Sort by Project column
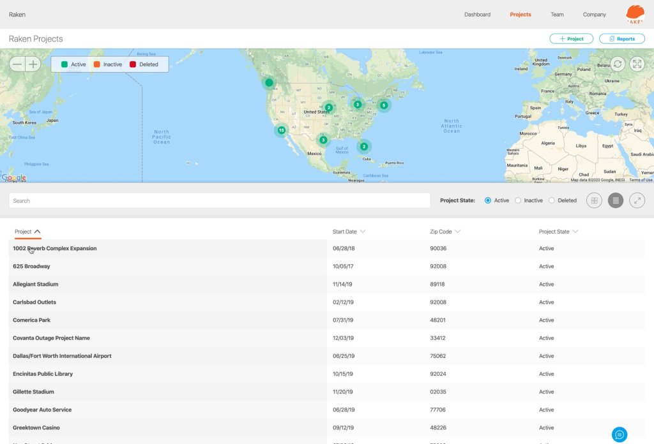This screenshot has width=654, height=444. point(27,232)
